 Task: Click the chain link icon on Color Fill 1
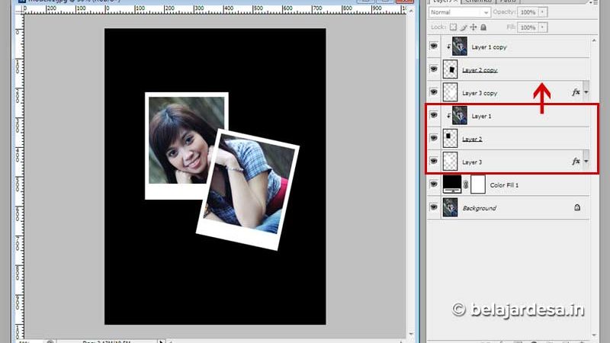point(466,184)
